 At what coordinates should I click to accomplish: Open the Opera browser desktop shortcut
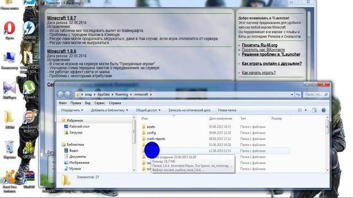tap(9, 28)
